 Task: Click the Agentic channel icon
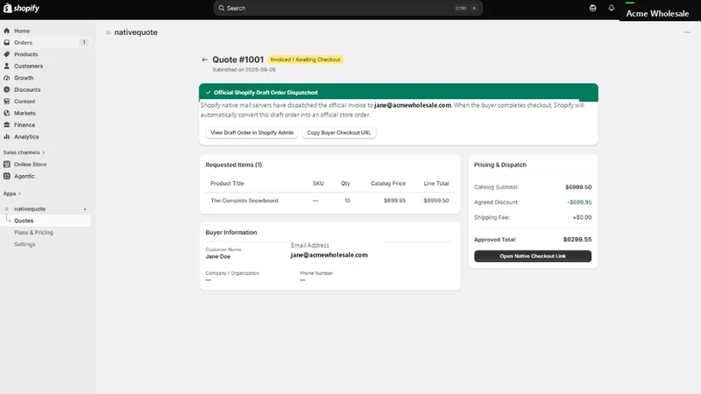[x=7, y=176]
